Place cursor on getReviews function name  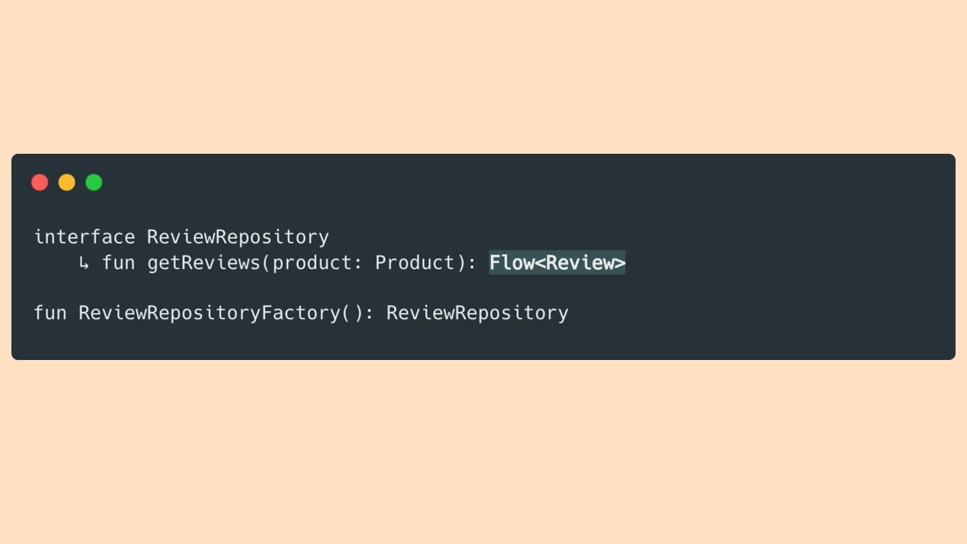(203, 263)
